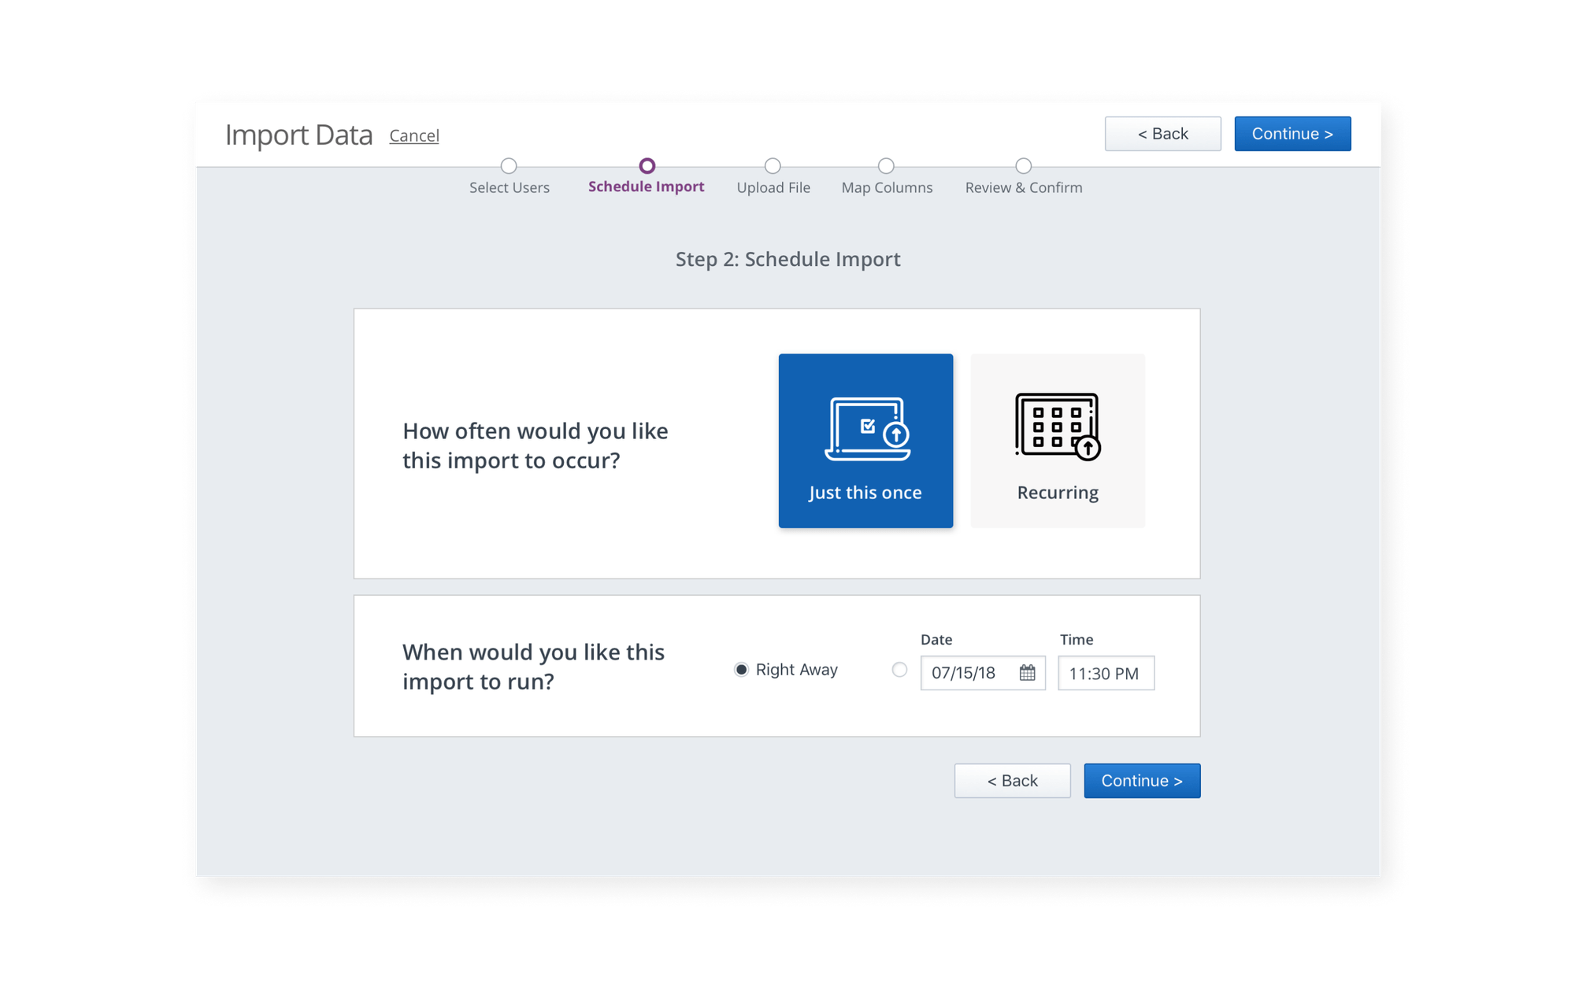Open the Schedule Import step
This screenshot has height=998, width=1575.
point(647,187)
